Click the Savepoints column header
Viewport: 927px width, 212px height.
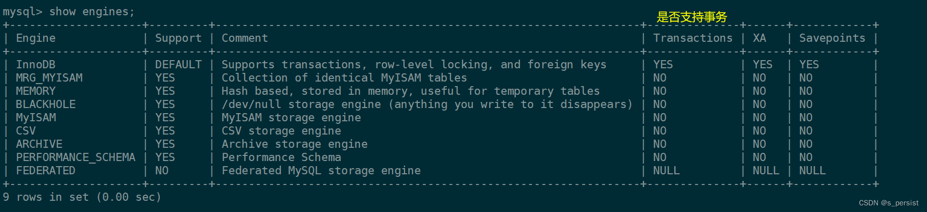coord(832,38)
